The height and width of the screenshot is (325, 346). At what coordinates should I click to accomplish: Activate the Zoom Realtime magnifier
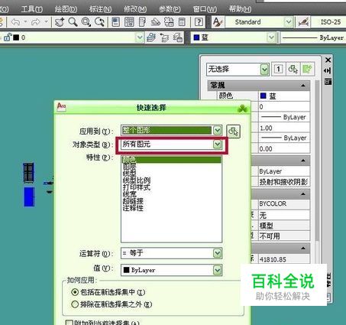73,22
